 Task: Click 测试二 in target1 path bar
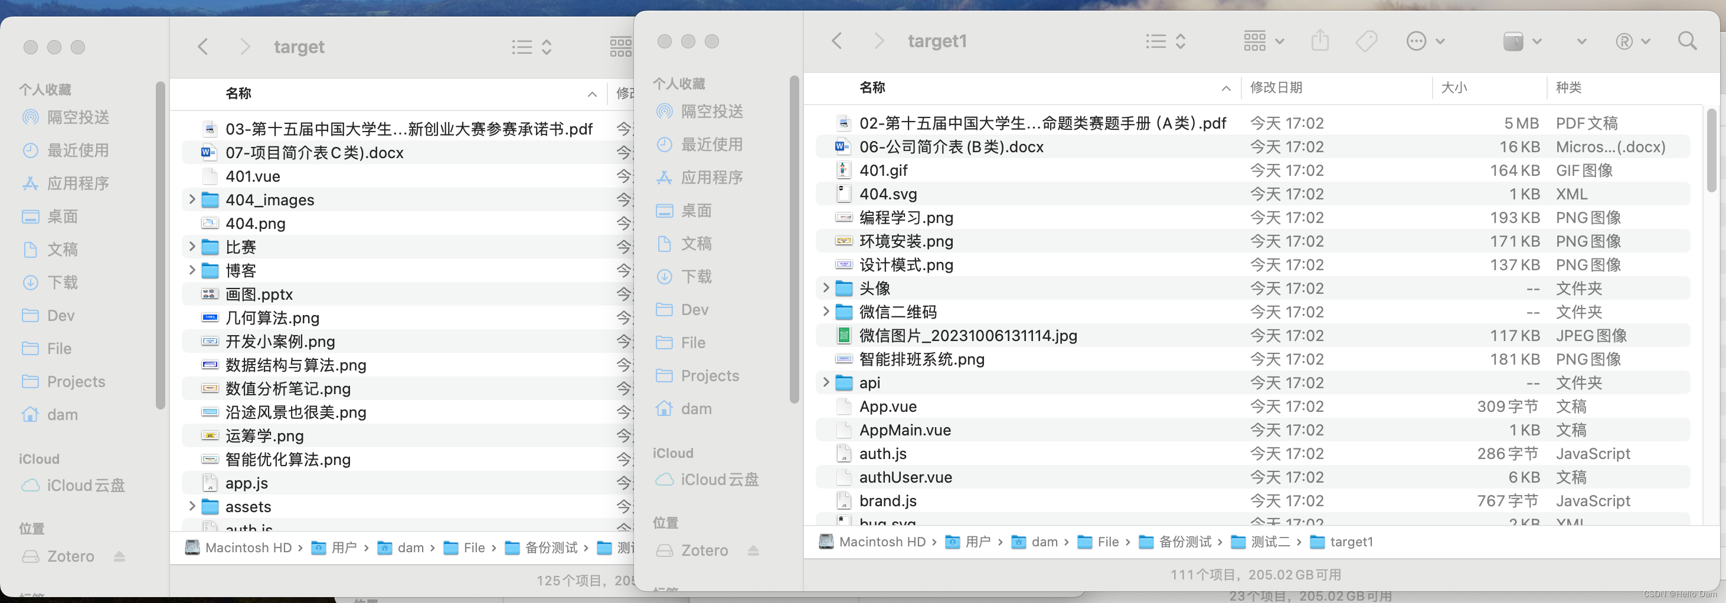(1261, 542)
